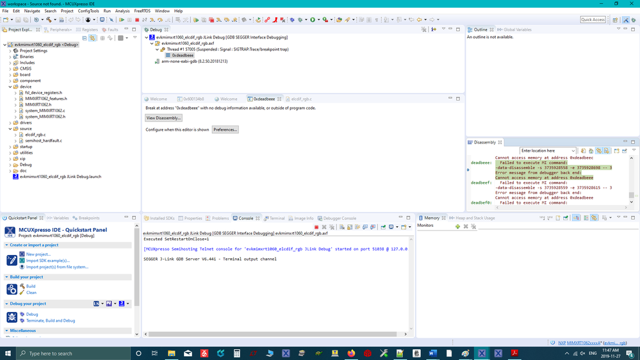
Task: Click the Build gears icon in Quickstart Panel
Action: pos(12,289)
